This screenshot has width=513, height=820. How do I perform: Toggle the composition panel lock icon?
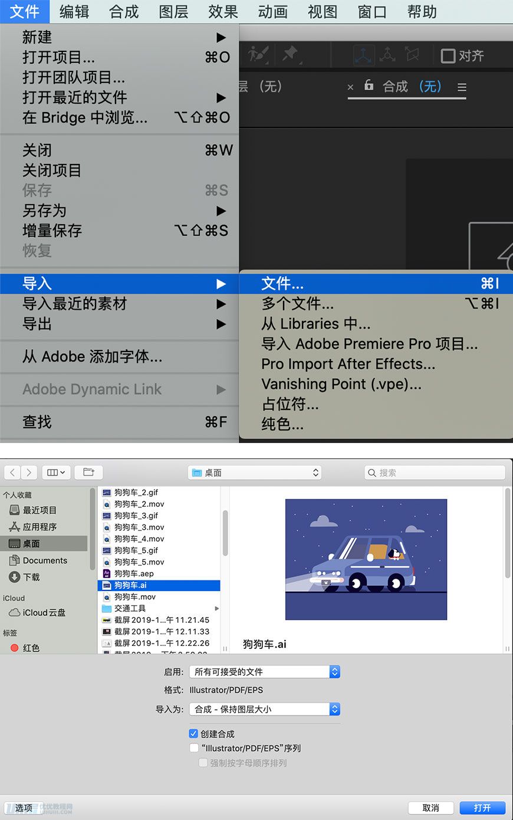(369, 85)
